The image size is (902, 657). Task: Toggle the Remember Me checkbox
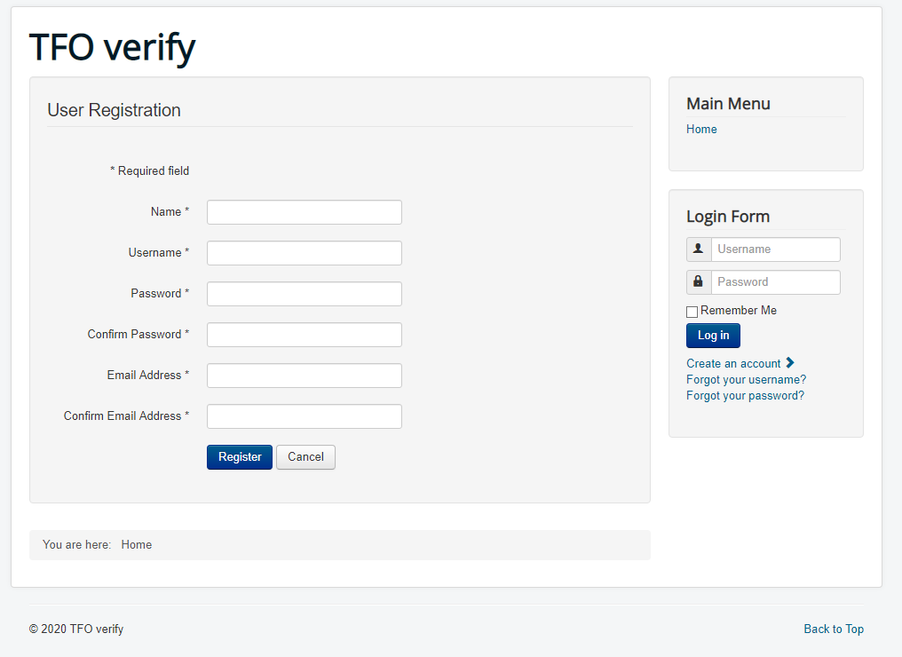692,312
